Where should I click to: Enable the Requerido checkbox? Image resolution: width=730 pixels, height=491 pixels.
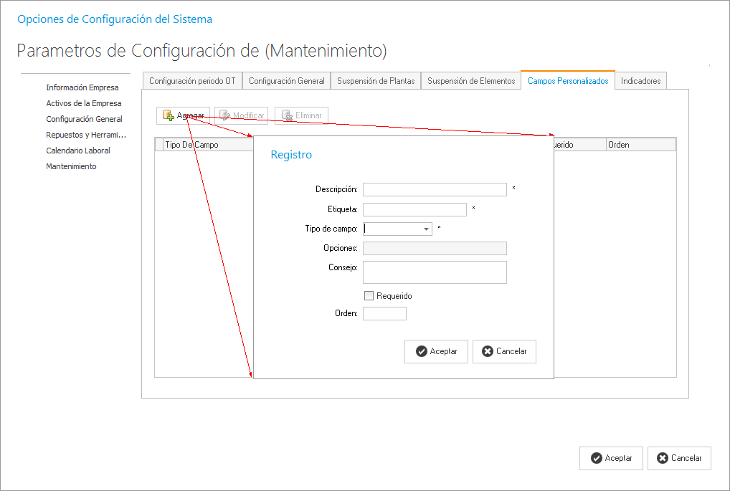369,296
